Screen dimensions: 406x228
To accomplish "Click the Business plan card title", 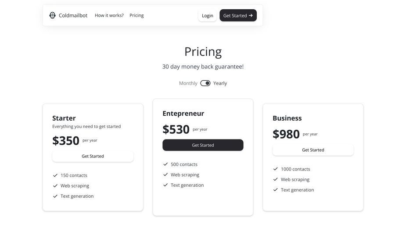I will click(287, 118).
